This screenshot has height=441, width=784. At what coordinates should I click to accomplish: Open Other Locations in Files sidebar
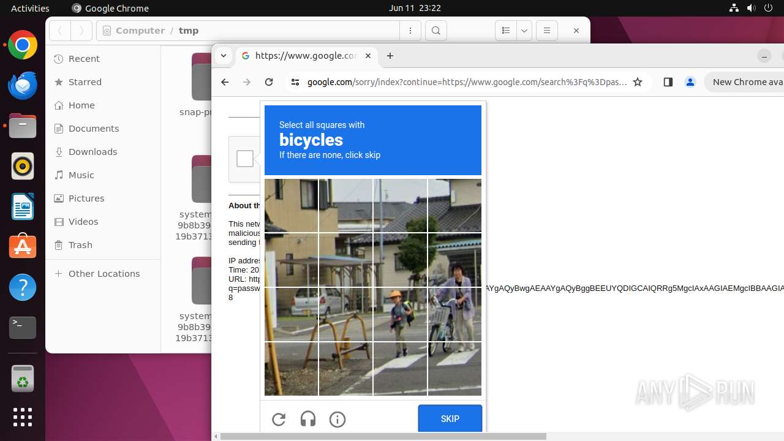103,274
